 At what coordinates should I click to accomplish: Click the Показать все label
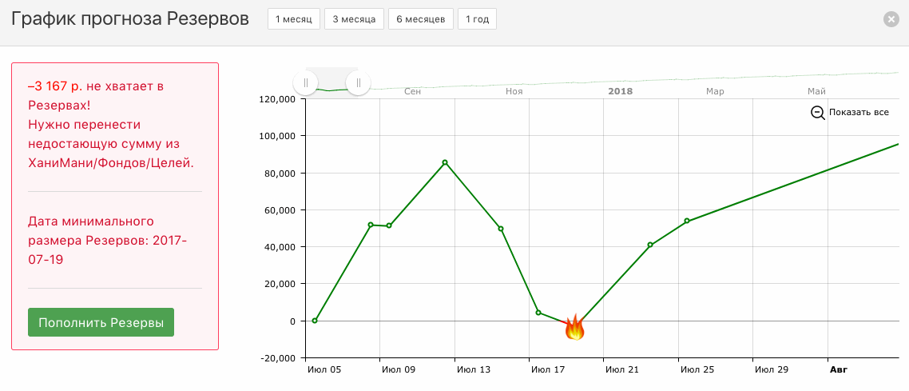click(859, 113)
